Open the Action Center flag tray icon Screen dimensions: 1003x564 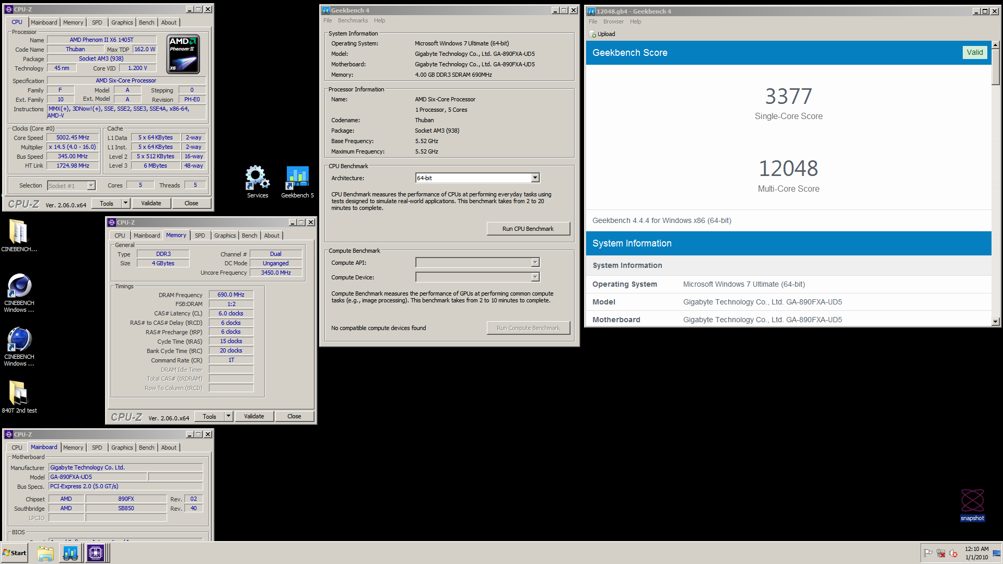(x=928, y=553)
